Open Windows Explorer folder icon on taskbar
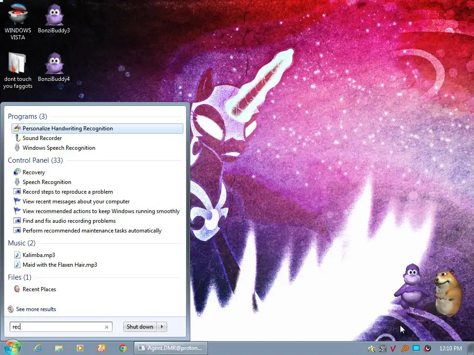The width and height of the screenshot is (474, 355). [59, 348]
